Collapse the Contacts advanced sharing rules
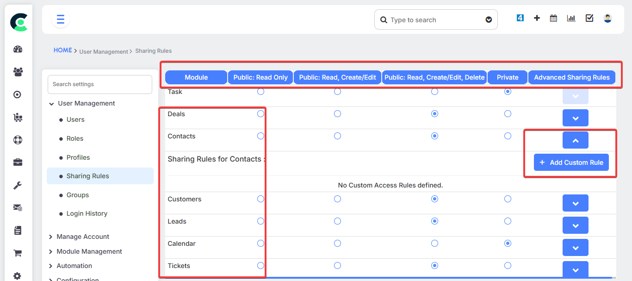 575,140
